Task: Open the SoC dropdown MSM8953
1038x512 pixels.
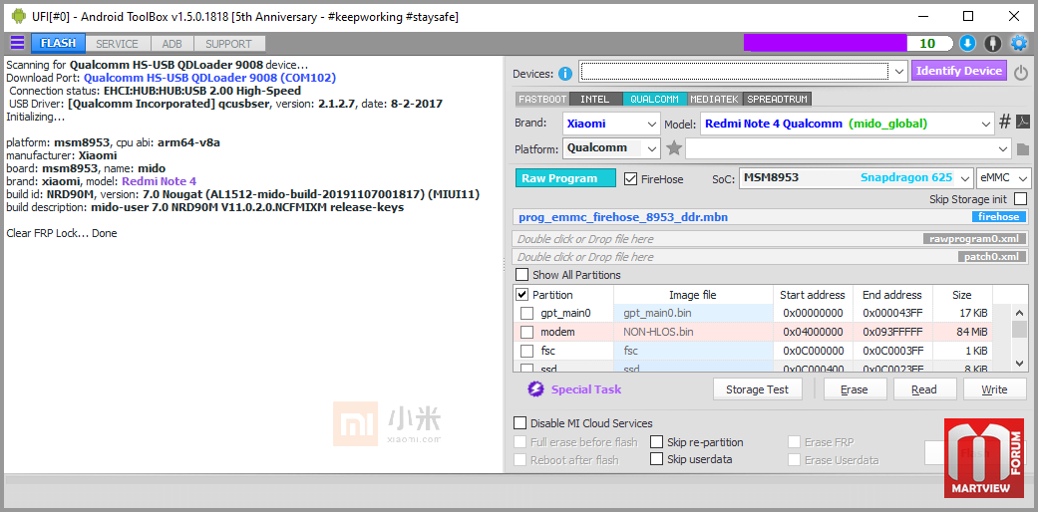Action: 856,178
